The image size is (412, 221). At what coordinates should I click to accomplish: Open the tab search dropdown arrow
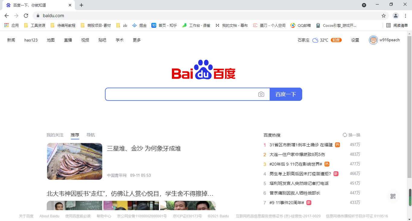[364, 5]
